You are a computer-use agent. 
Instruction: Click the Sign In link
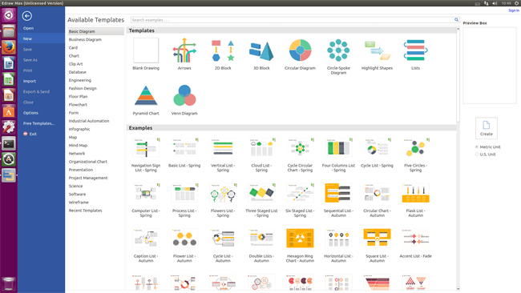pos(513,10)
